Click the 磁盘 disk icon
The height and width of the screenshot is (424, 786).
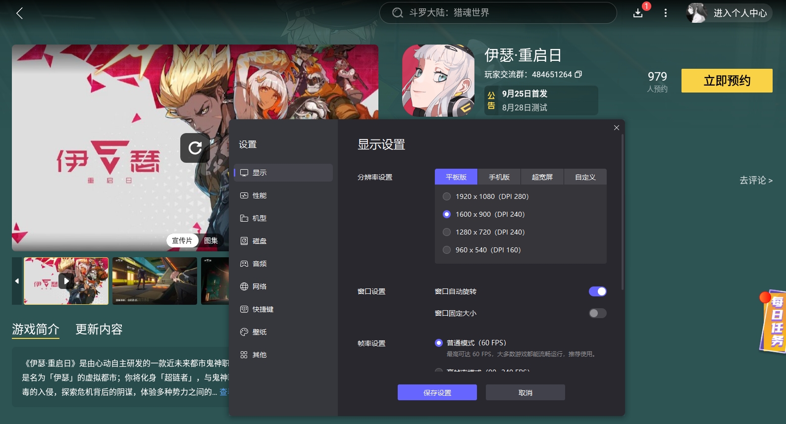click(244, 241)
